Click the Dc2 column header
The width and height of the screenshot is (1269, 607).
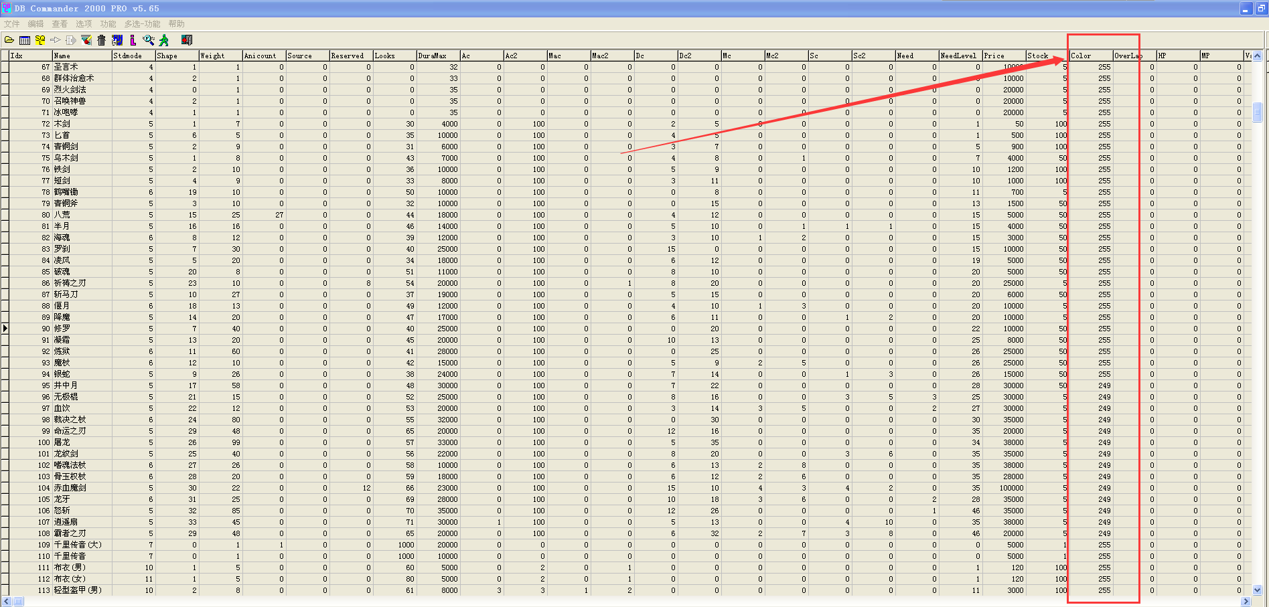point(700,56)
